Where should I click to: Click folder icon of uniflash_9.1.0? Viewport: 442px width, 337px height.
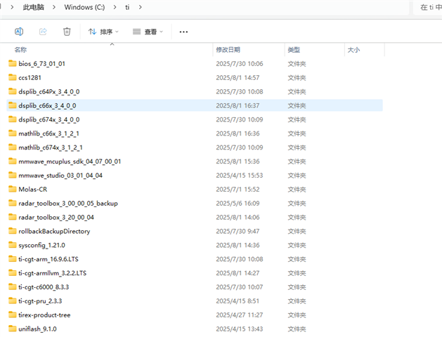coord(13,329)
